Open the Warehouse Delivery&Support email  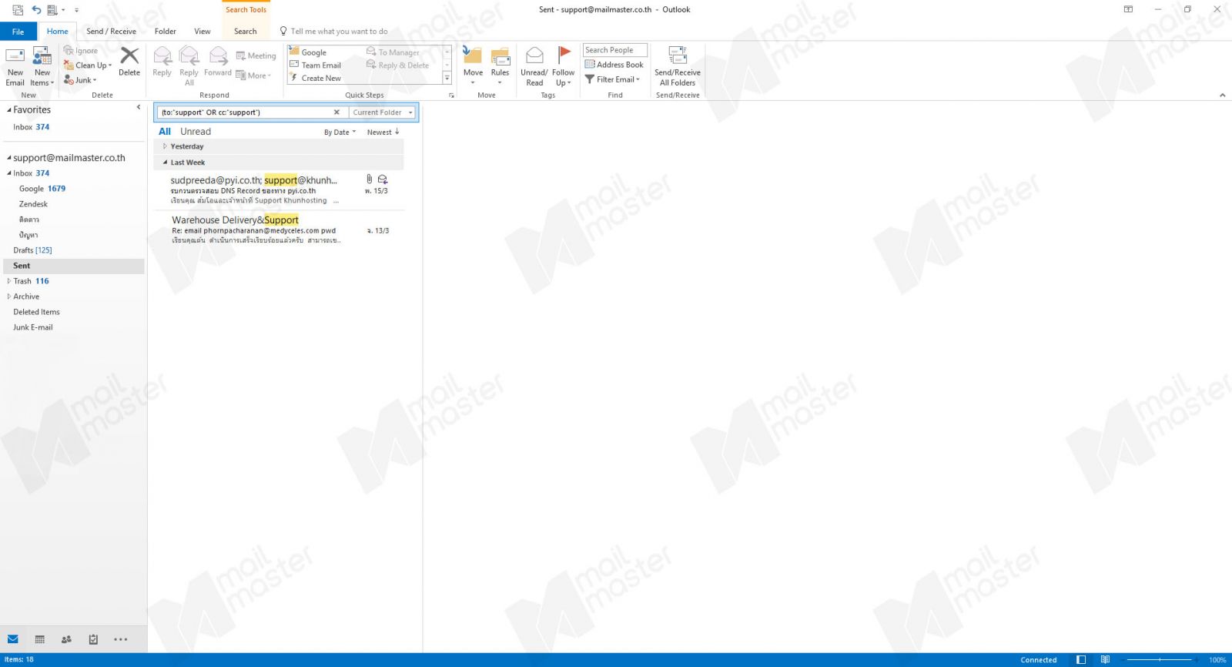click(279, 230)
